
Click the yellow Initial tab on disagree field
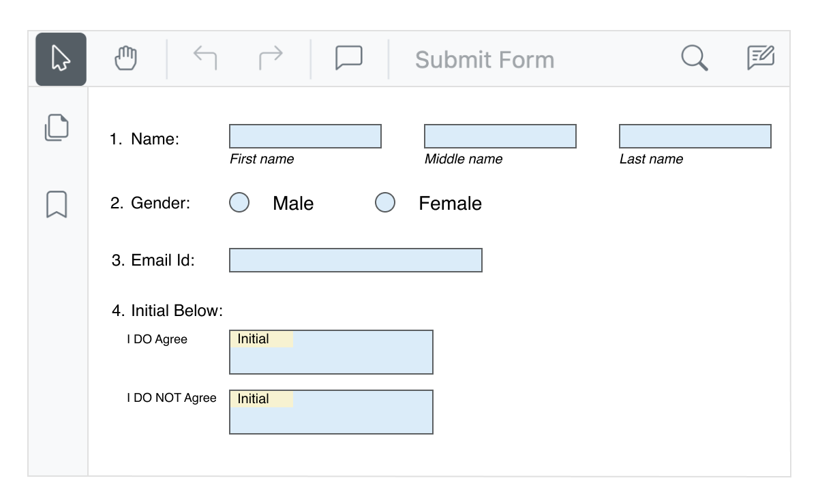[262, 398]
